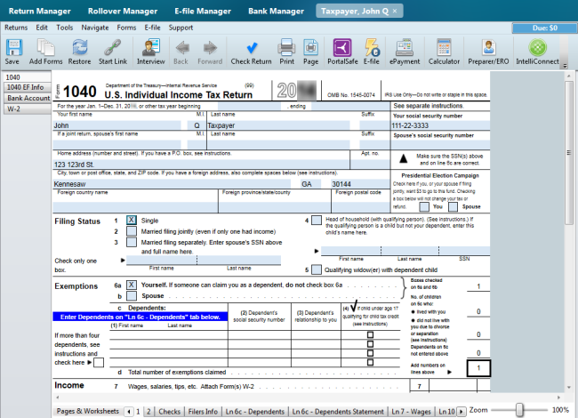Open the Forms menu
Screen dimensions: 578x418
[x=125, y=28]
